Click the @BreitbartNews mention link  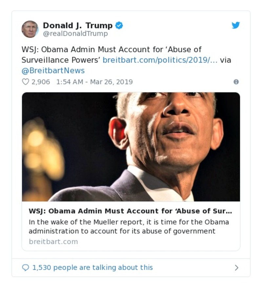click(x=53, y=70)
